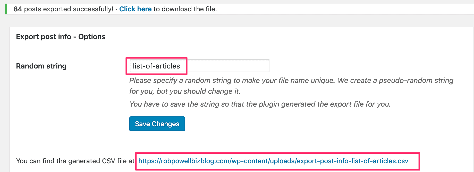Click the 'Random string' field label
The height and width of the screenshot is (172, 474).
click(x=41, y=66)
